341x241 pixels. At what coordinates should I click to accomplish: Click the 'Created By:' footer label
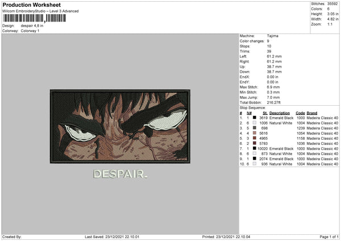click(12, 237)
